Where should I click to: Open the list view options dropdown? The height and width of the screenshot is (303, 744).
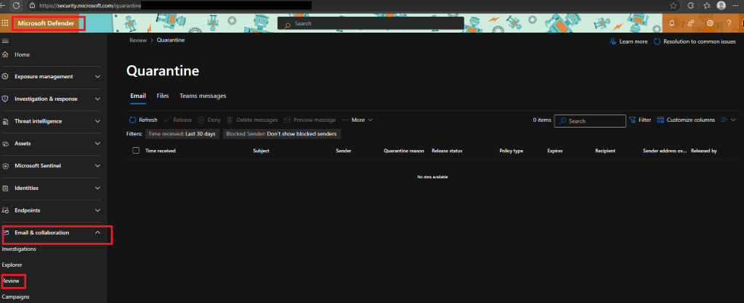[728, 120]
